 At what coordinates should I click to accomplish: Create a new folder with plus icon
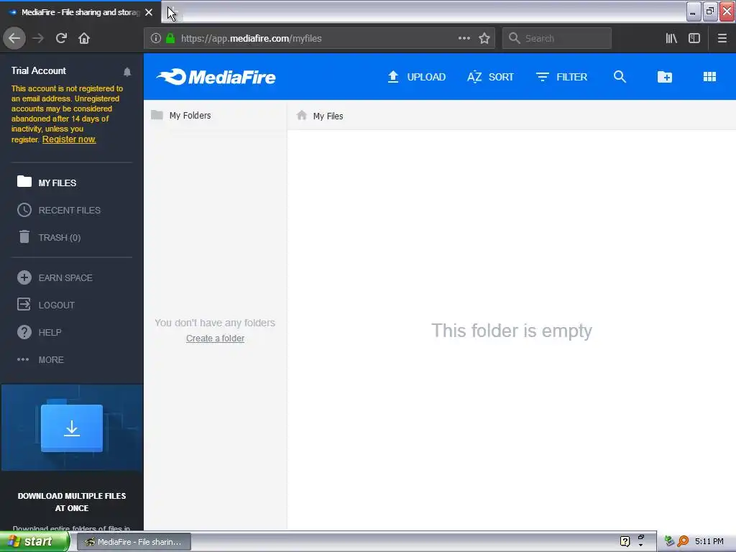coord(665,76)
